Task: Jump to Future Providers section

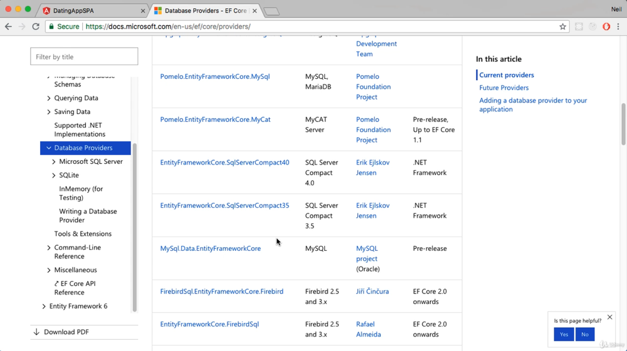Action: pyautogui.click(x=503, y=88)
